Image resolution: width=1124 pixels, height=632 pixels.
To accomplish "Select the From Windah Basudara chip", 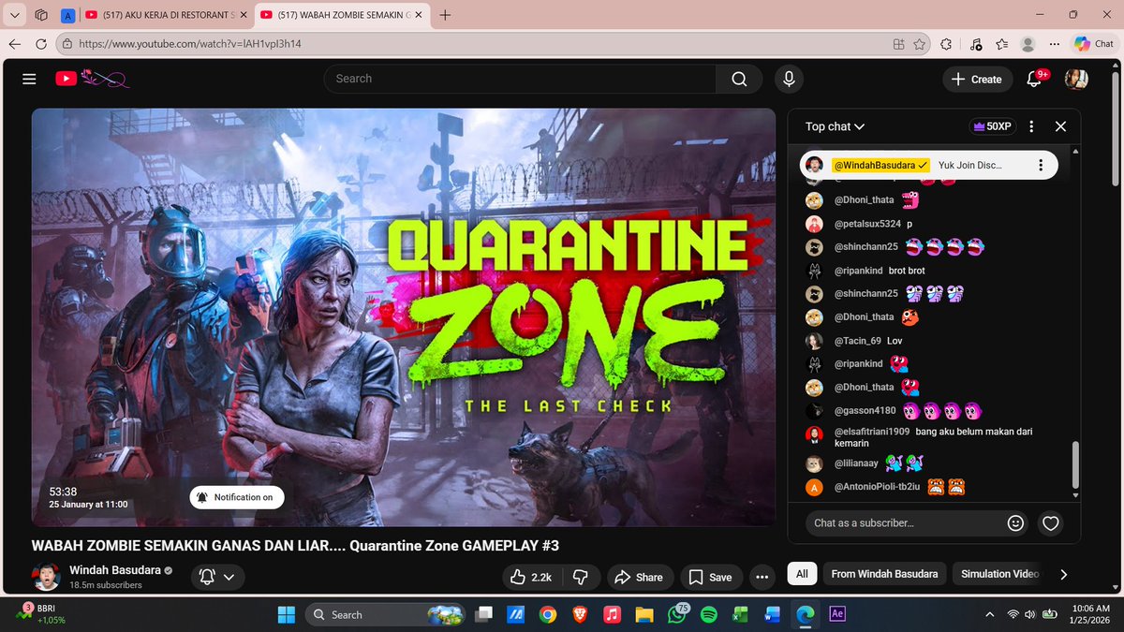I will [884, 574].
